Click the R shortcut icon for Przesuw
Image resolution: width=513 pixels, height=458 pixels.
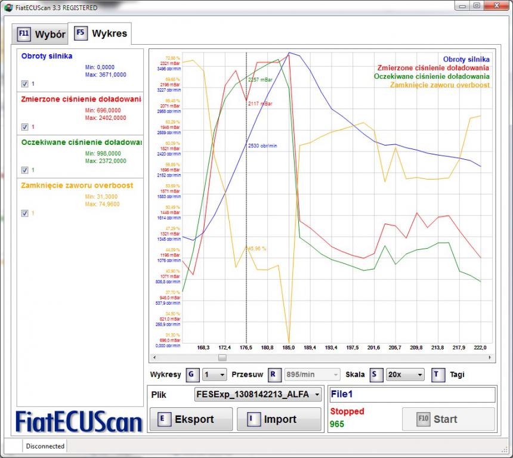274,375
